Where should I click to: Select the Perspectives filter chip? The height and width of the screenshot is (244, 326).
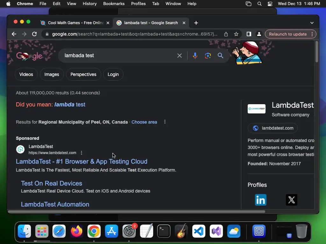(x=83, y=74)
